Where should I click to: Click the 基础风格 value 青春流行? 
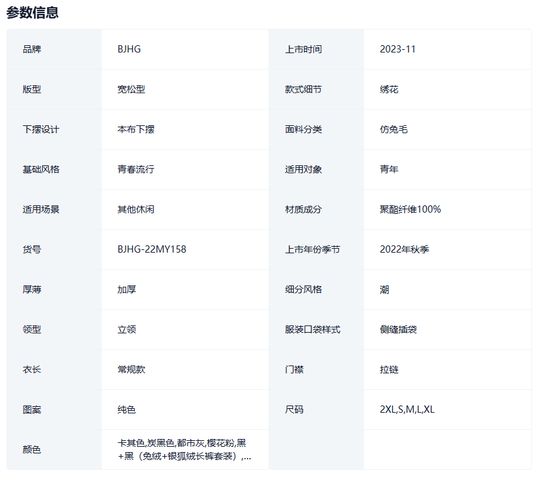point(135,169)
